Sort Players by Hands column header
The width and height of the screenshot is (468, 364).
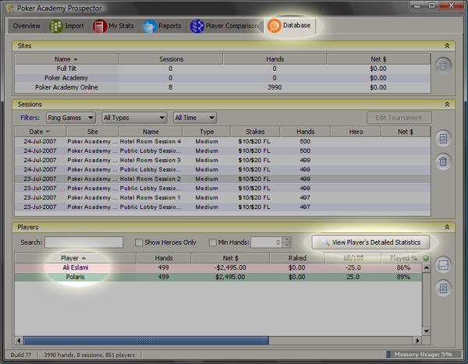pyautogui.click(x=164, y=258)
